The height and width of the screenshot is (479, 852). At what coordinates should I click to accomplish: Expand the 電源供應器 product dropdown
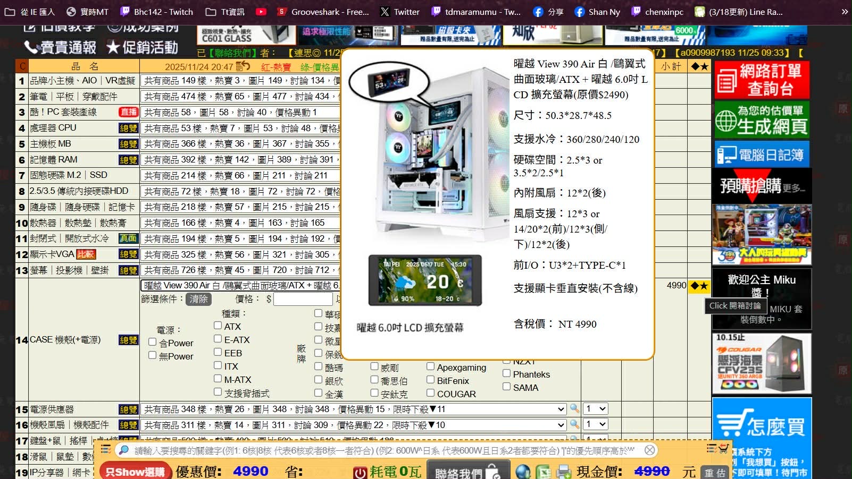point(353,409)
